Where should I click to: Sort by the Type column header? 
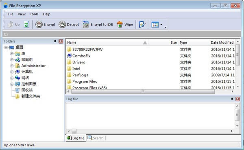coord(183,42)
